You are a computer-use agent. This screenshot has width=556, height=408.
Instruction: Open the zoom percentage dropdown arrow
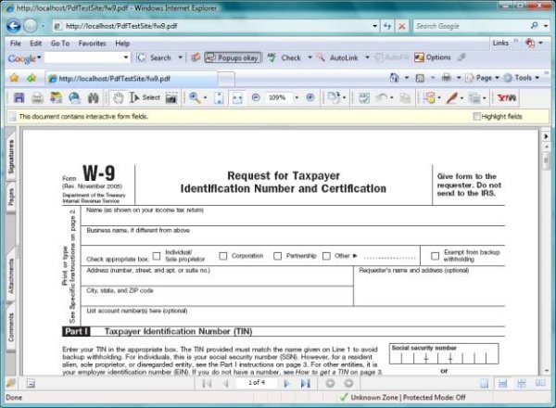pyautogui.click(x=297, y=97)
